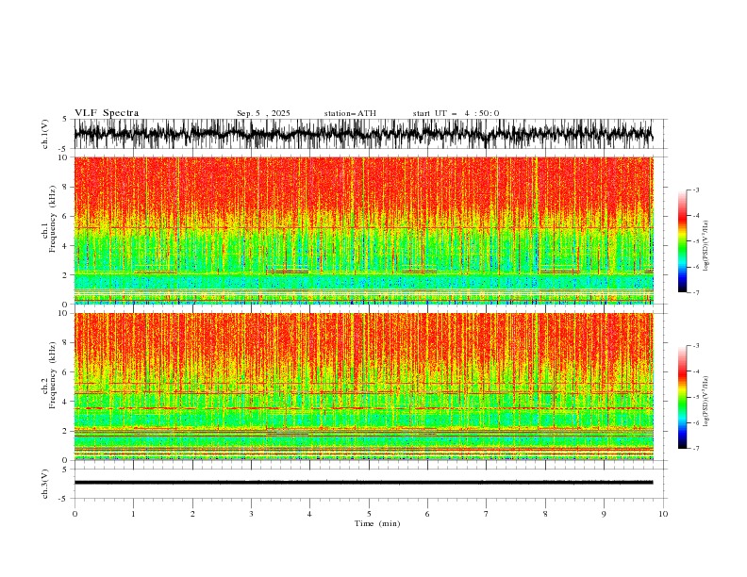Click the "-7" tick on ch.1 colorbar
The width and height of the screenshot is (747, 577).
coord(695,292)
